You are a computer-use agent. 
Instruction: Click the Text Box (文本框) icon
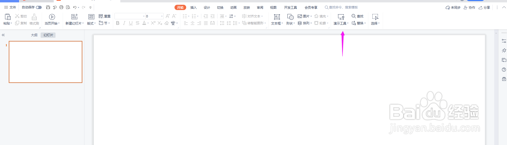(277, 17)
